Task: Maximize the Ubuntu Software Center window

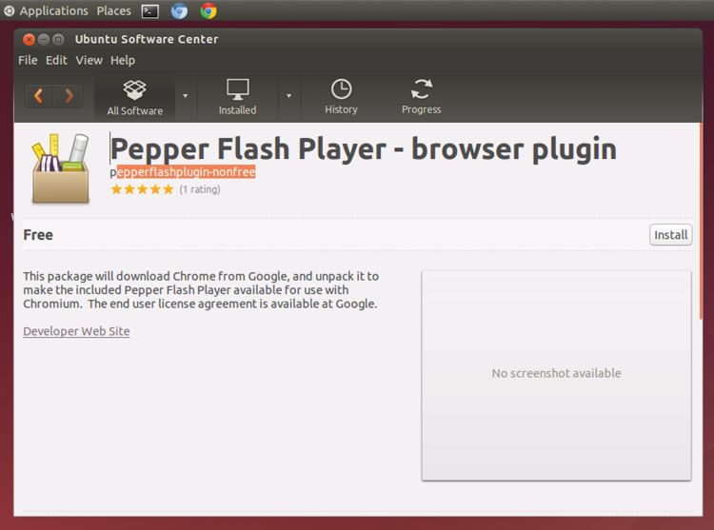Action: [58, 40]
